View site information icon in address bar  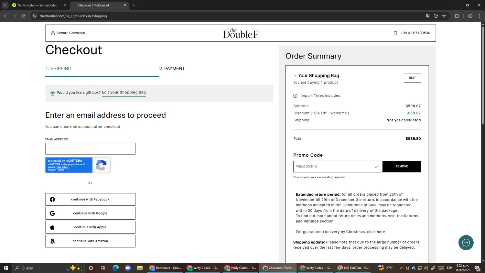[35, 16]
